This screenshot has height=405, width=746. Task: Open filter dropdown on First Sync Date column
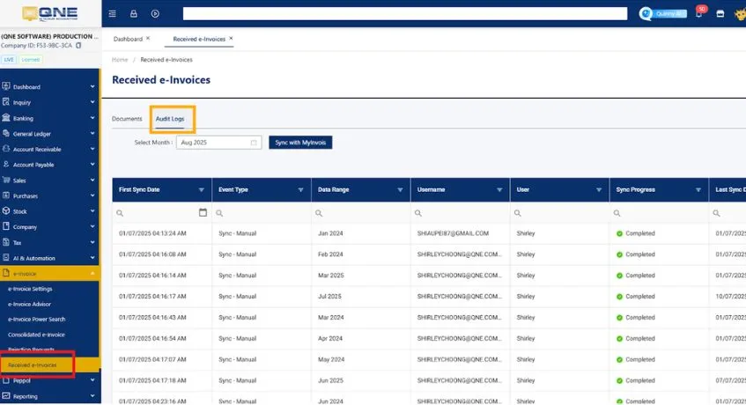tap(201, 190)
